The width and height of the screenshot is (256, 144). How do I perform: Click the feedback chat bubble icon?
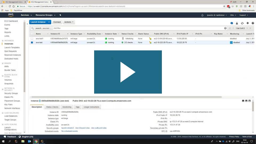[232, 23]
